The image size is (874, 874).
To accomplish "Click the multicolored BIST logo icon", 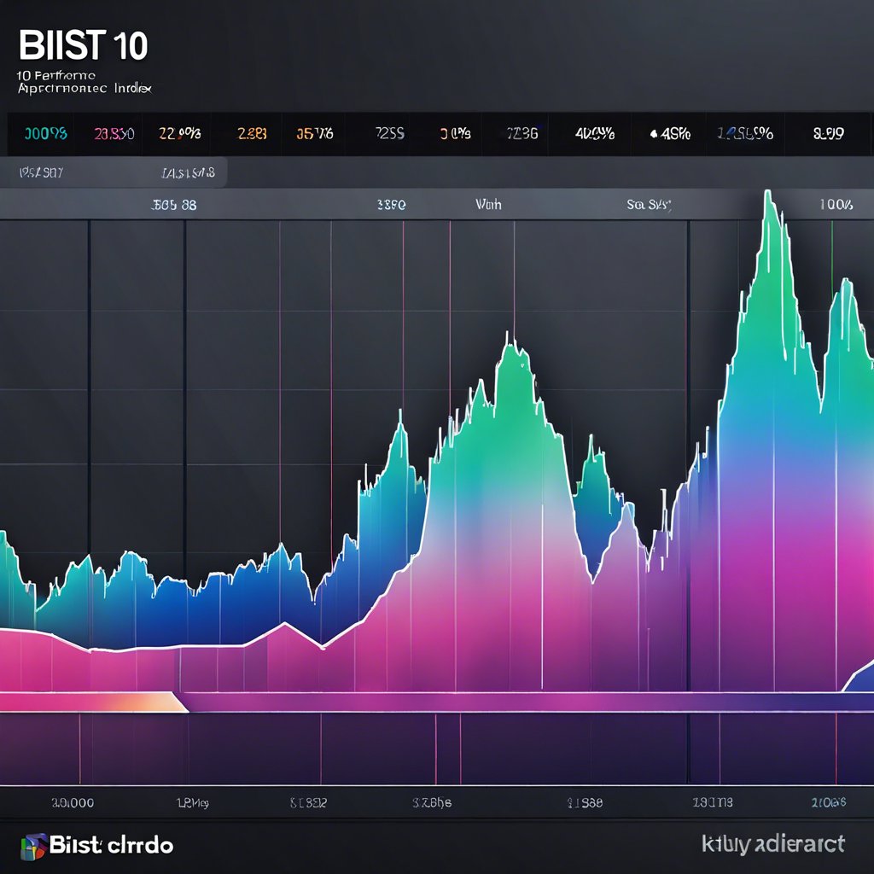I will [34, 845].
